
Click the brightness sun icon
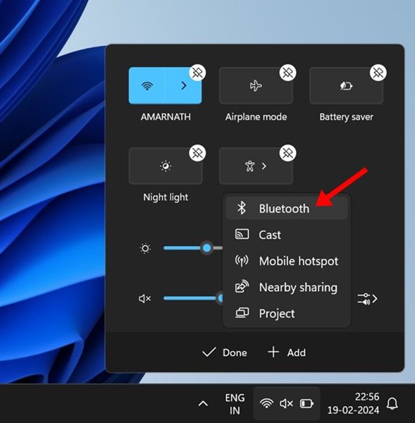(145, 248)
